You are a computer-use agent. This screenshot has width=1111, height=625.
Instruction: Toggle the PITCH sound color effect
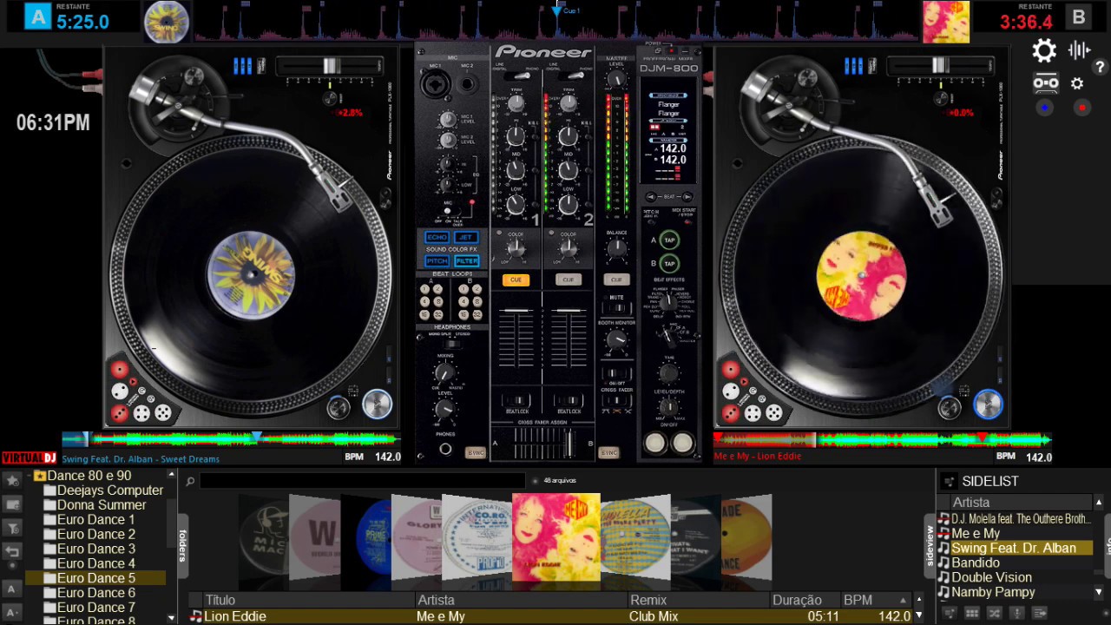pos(437,260)
